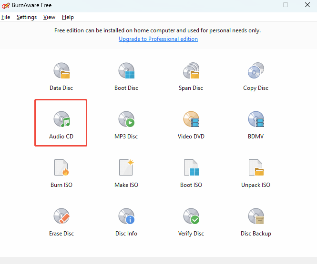Open the Disc Backup tool
Image resolution: width=317 pixels, height=264 pixels.
256,217
